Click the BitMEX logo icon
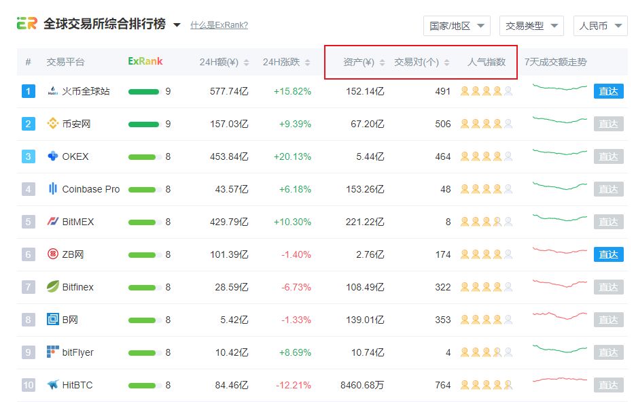This screenshot has width=636, height=402. tap(53, 222)
